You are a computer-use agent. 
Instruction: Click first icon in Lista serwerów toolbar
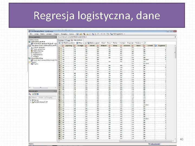coord(30,94)
